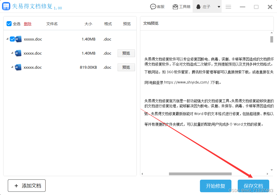Screen dimensions: 277x195
Task: Click the 添加文档 add document button
Action: (x=27, y=186)
